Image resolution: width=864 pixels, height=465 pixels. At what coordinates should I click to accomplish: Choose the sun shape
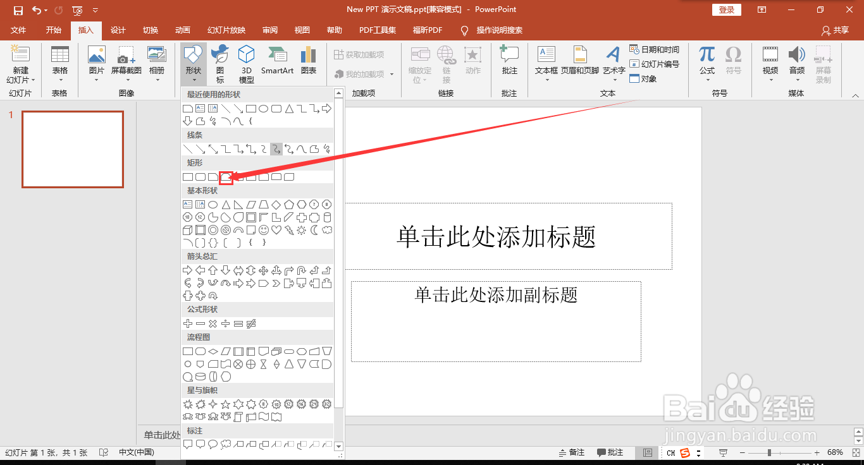coord(301,230)
